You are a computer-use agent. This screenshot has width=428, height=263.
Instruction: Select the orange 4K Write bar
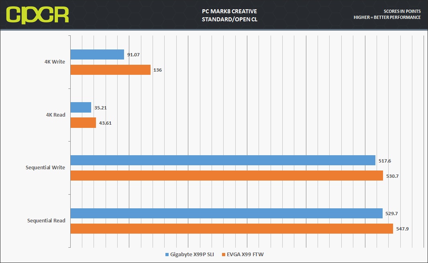110,70
